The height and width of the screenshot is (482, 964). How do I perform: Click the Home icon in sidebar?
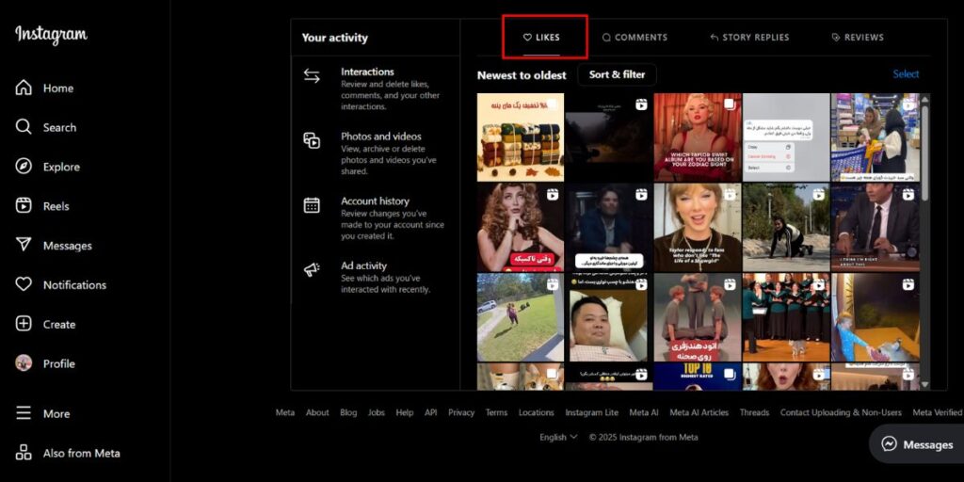pos(24,88)
